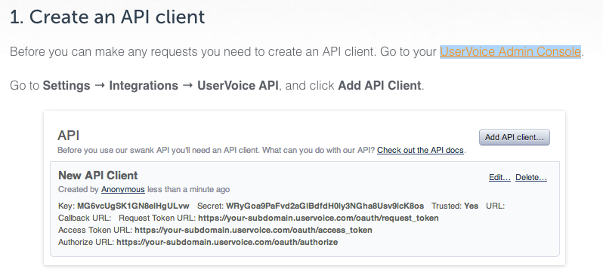Viewport: 603px width, 278px height.
Task: Click the New API Client title
Action: click(97, 176)
